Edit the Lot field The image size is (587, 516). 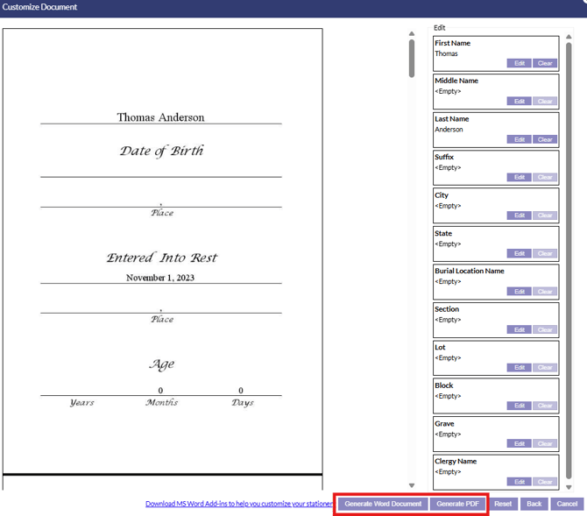click(519, 368)
